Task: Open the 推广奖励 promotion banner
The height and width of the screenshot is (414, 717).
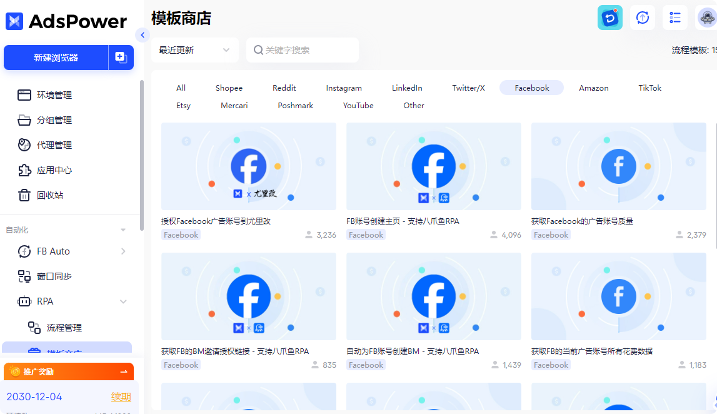Action: click(69, 371)
